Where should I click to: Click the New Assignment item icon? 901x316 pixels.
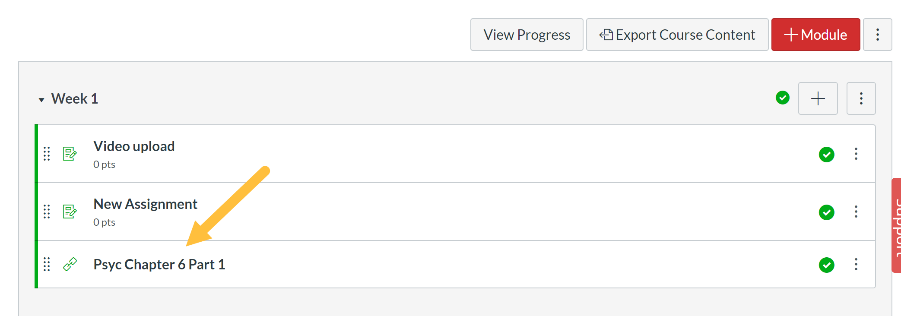coord(70,212)
